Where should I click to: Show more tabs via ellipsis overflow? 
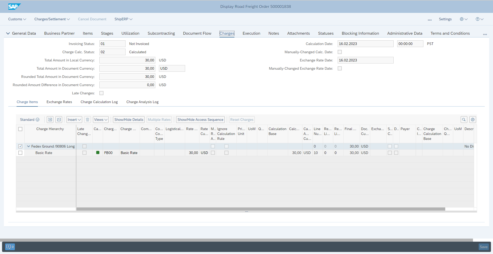tap(485, 34)
